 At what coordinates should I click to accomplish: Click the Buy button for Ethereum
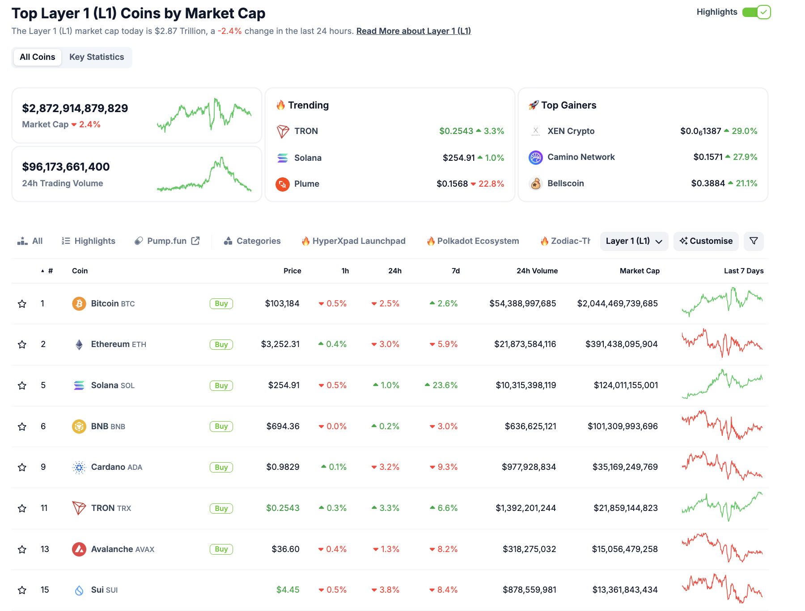coord(221,344)
